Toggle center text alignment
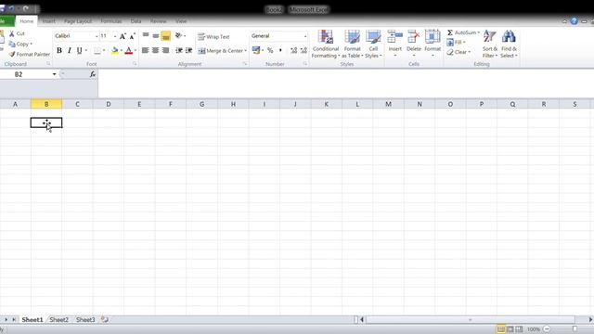Screen dimensions: 594x334 (x=156, y=50)
